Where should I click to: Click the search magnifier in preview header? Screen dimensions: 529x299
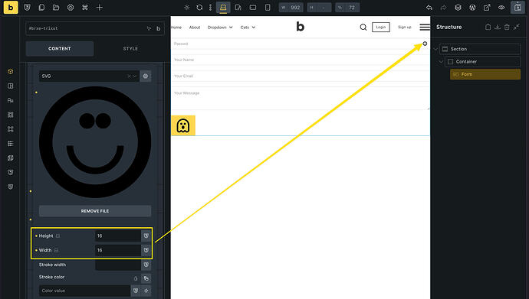point(363,28)
